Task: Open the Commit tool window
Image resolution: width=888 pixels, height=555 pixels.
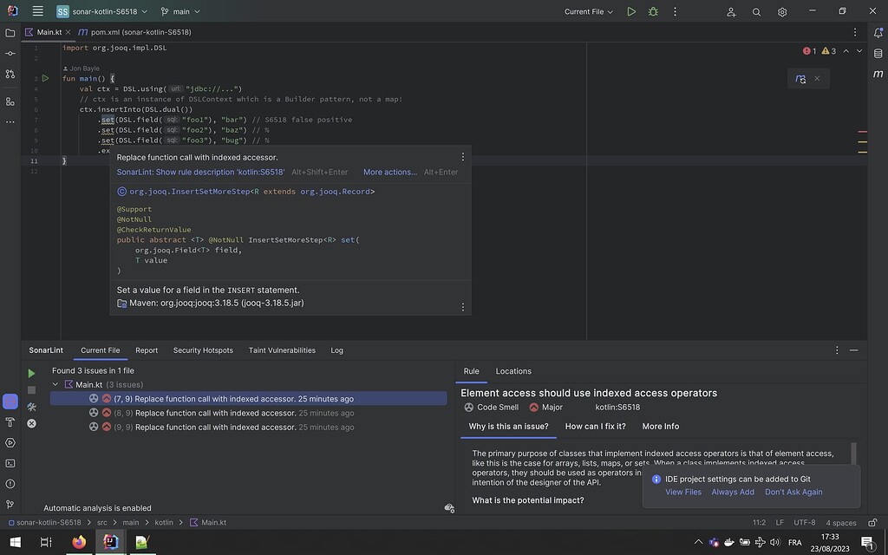Action: 10,54
